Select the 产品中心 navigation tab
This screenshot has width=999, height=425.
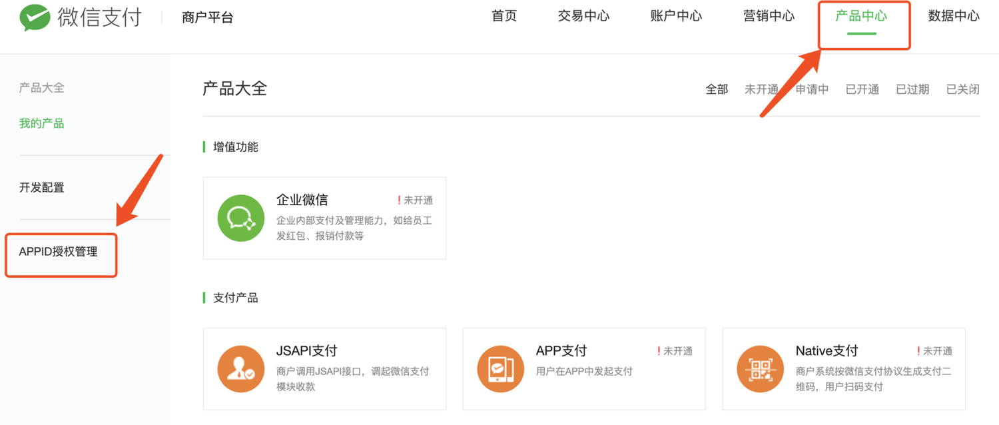861,17
